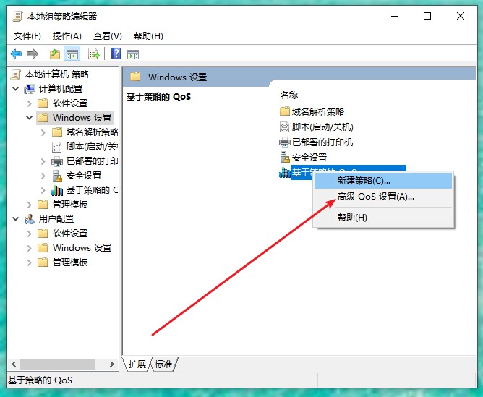Toggle the Show/Hide action pane icon

132,54
